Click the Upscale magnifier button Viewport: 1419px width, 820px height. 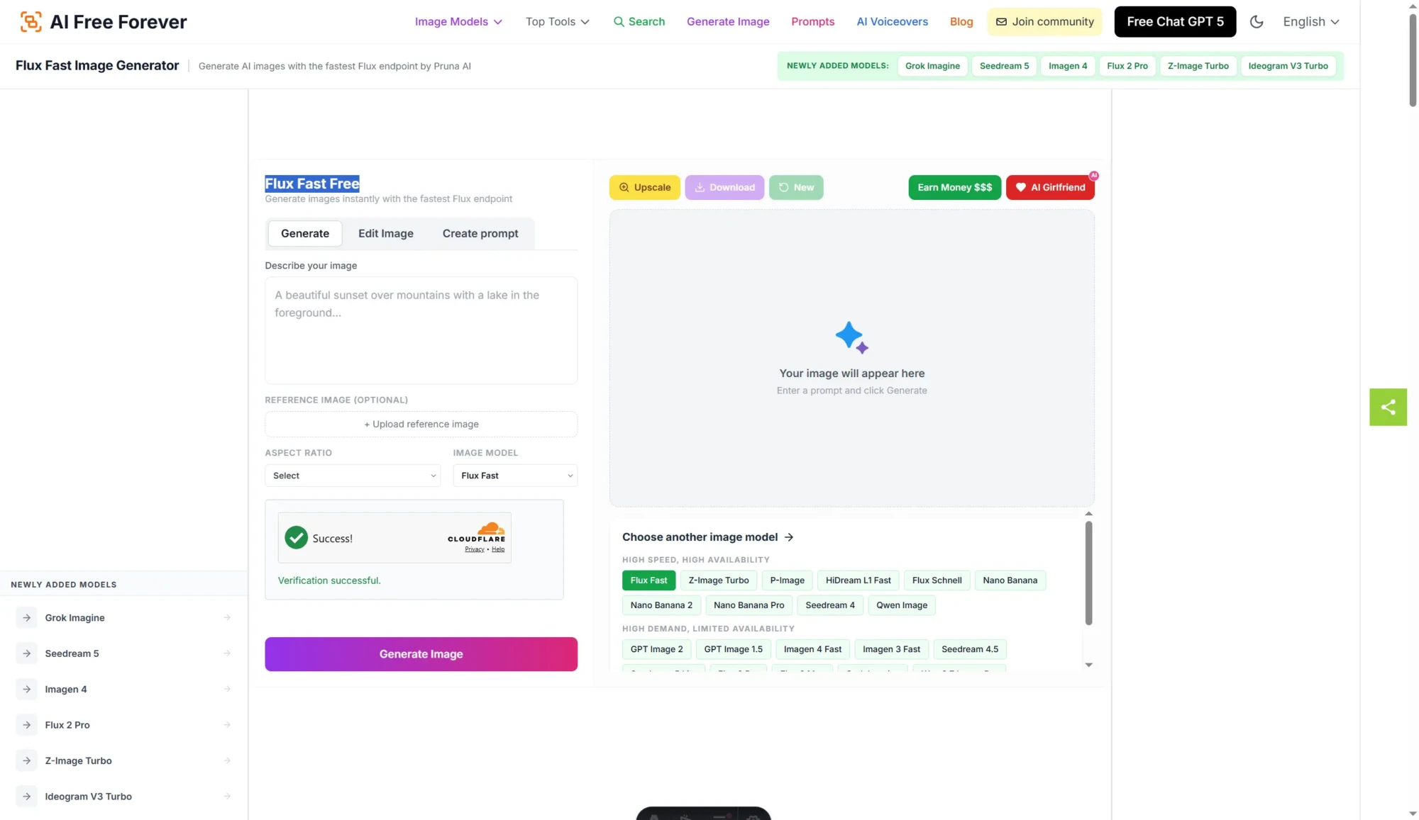[x=644, y=187]
